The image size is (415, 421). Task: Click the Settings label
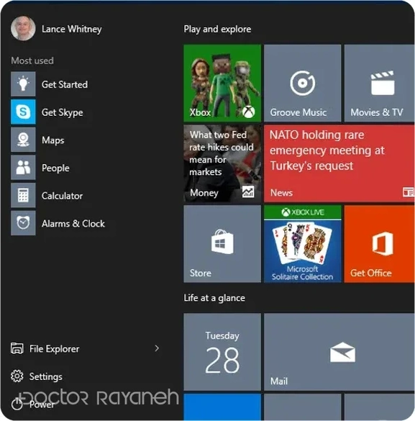46,376
